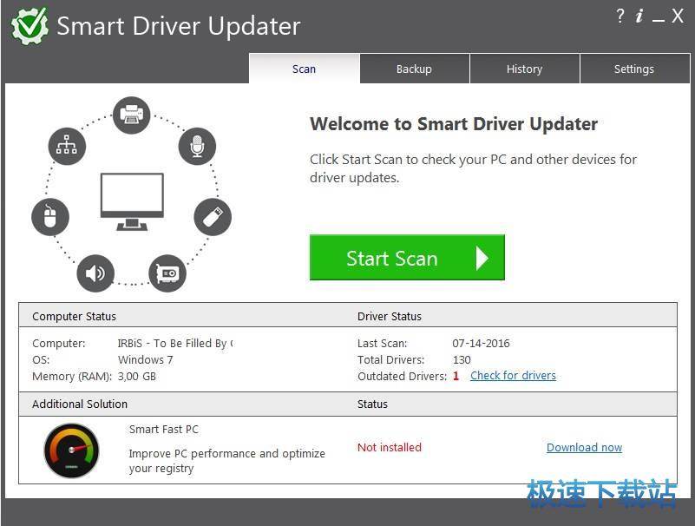This screenshot has width=695, height=526.
Task: Click the graphics card device icon
Action: click(167, 273)
